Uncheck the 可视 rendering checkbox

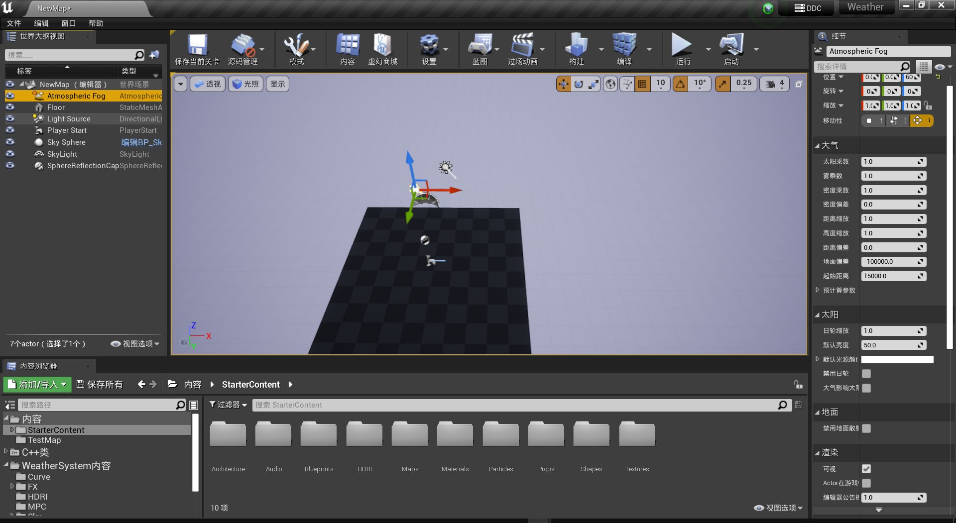click(x=866, y=468)
